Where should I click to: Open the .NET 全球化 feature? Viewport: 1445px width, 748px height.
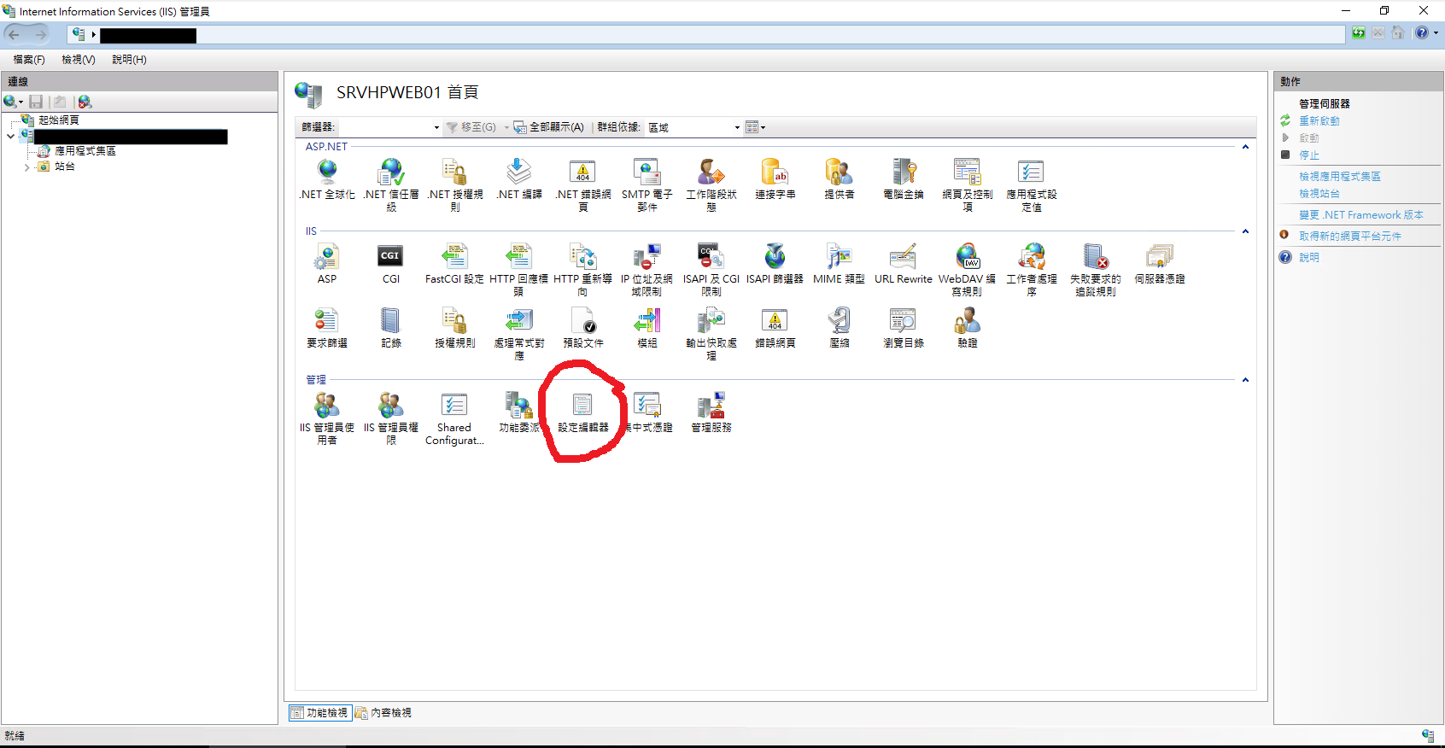point(327,179)
